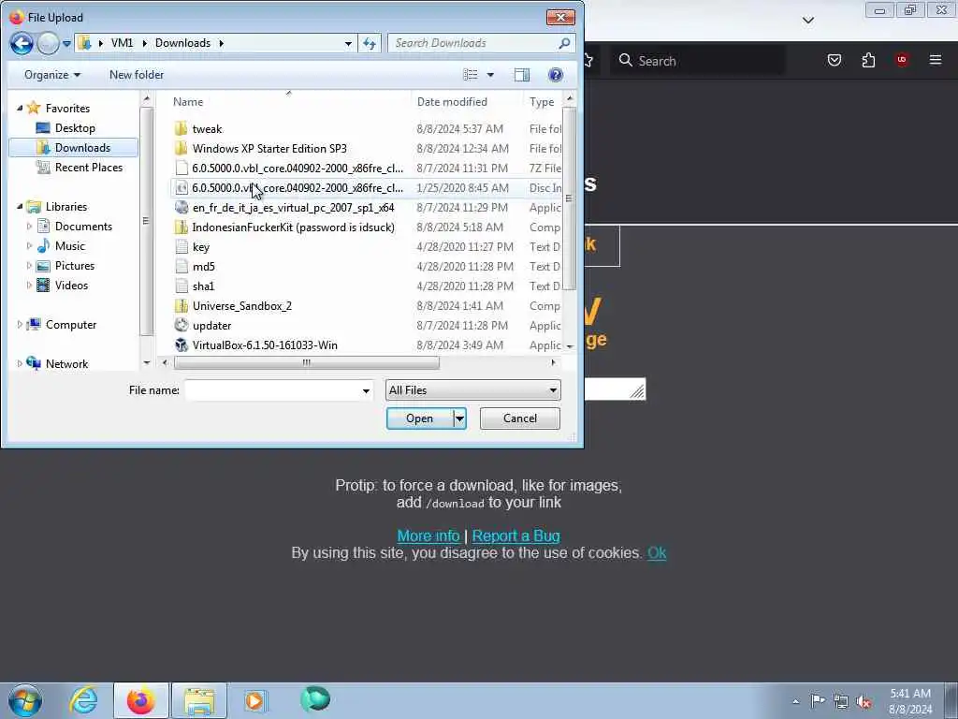
Task: Click the refresh button beside the address bar
Action: tap(370, 43)
